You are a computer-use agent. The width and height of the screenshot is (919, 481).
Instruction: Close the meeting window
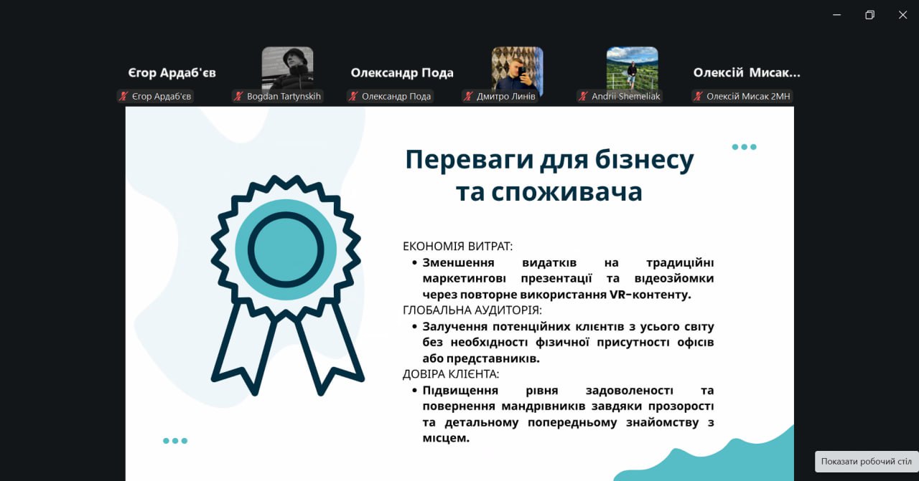pyautogui.click(x=902, y=15)
